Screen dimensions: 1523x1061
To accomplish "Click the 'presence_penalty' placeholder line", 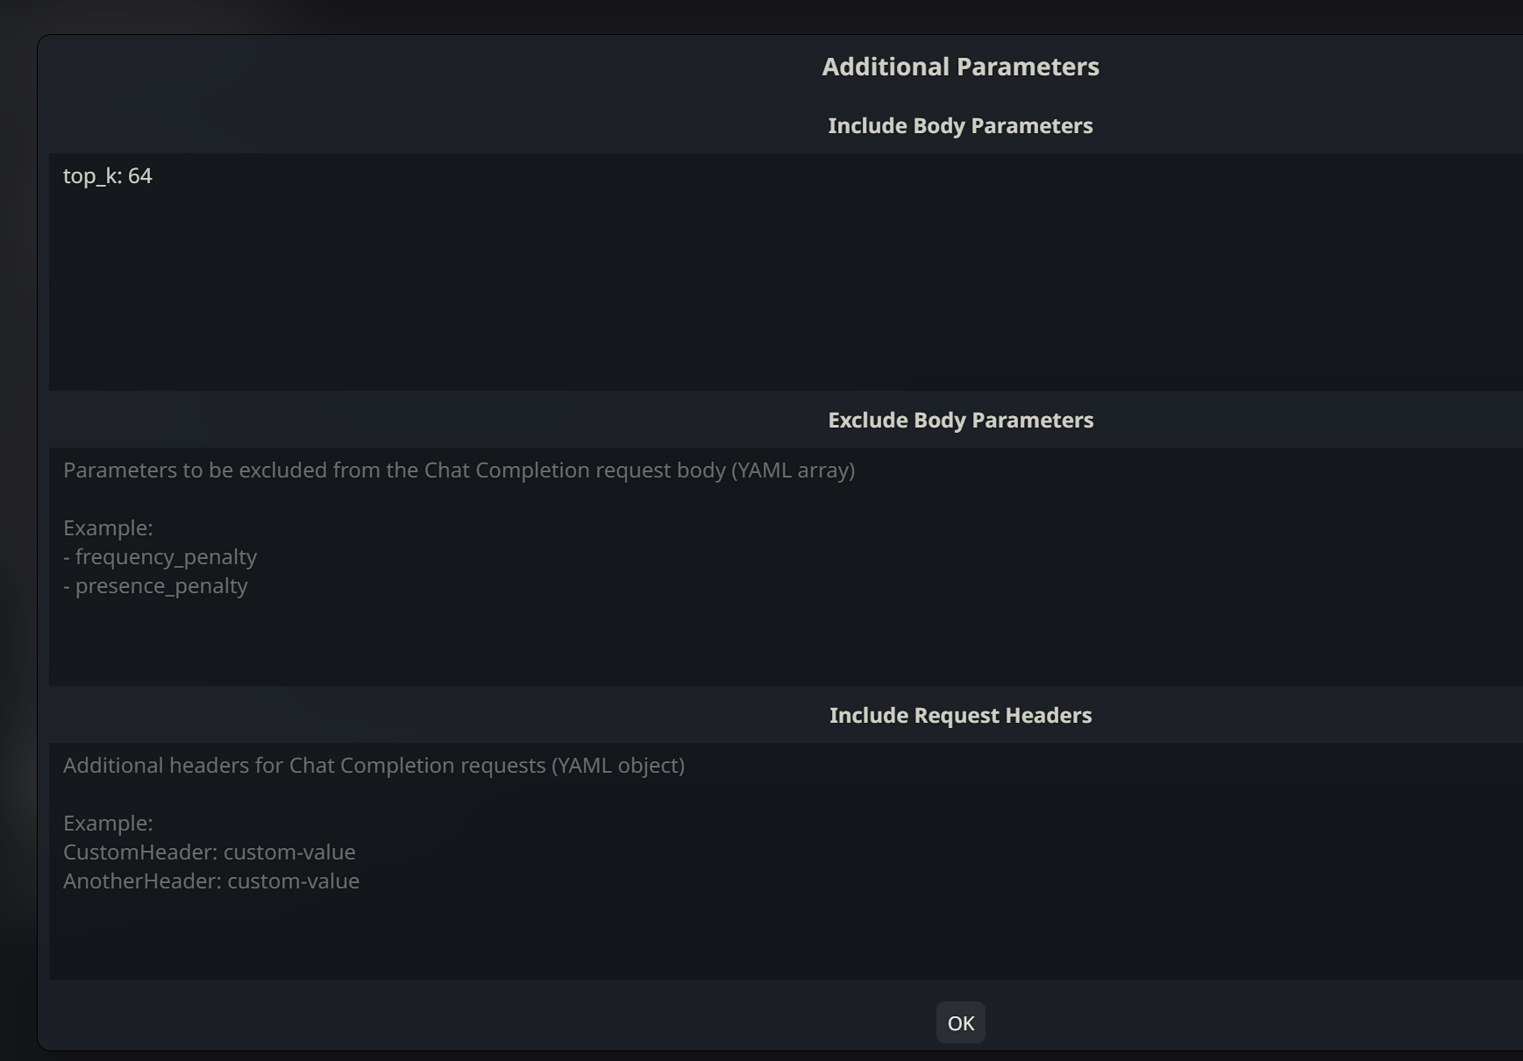I will click(x=156, y=586).
